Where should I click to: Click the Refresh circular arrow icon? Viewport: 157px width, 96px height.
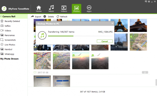pos(58,17)
